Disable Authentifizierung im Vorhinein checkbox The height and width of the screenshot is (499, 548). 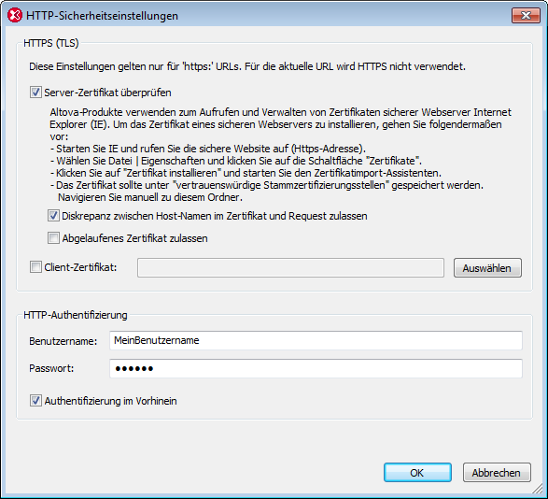pos(35,401)
